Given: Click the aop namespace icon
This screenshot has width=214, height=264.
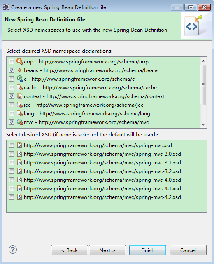Looking at the screenshot, I should point(20,61).
